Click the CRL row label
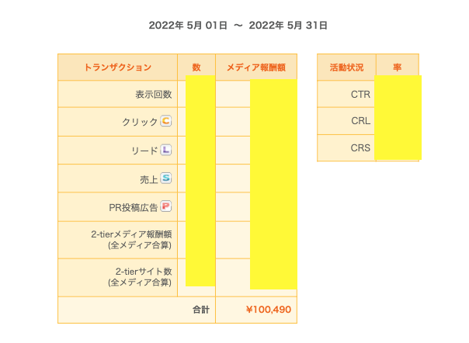The width and height of the screenshot is (469, 343). pyautogui.click(x=360, y=121)
